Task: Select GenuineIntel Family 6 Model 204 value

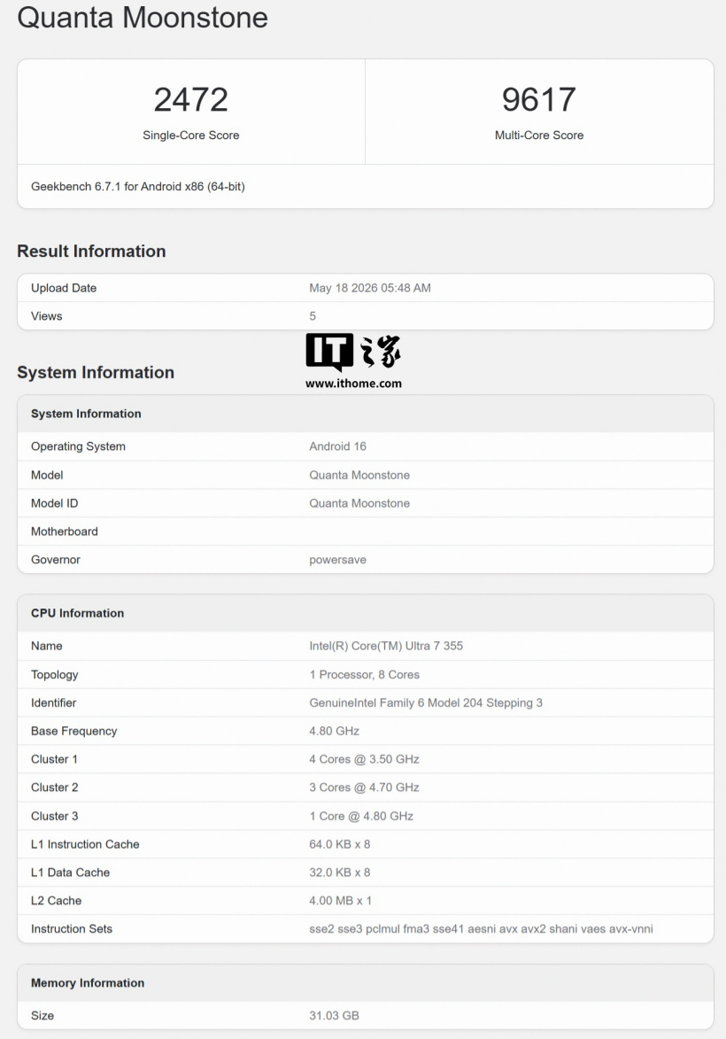Action: (x=426, y=703)
